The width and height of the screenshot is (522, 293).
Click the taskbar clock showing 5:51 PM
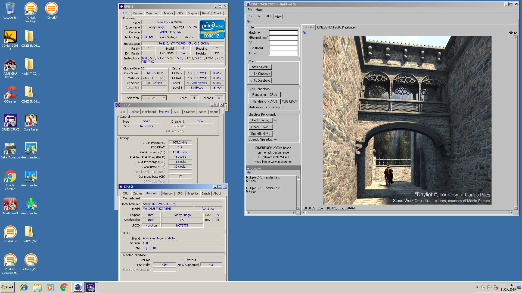pos(508,287)
